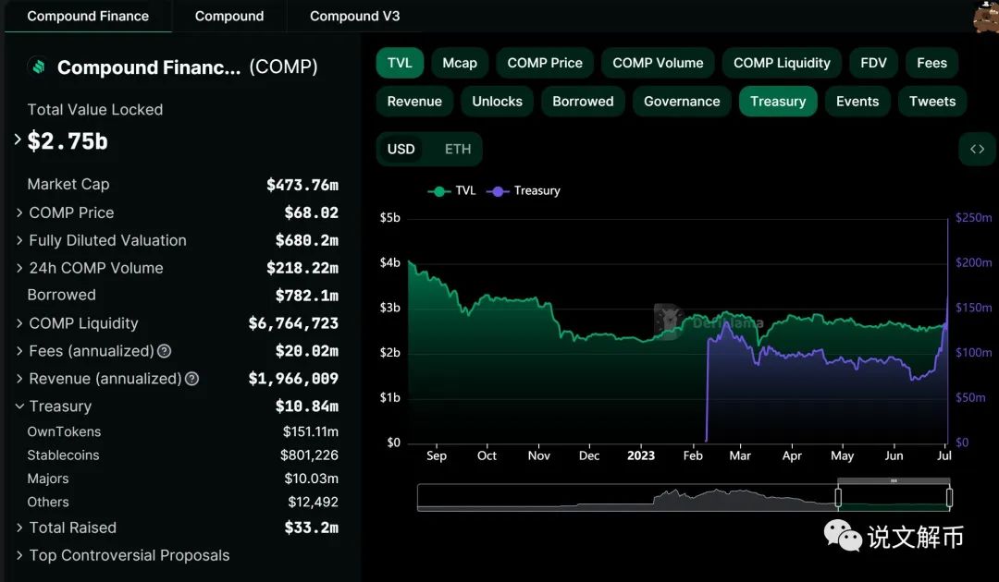The image size is (999, 582).
Task: Toggle the TVL chart metric
Action: click(x=400, y=63)
